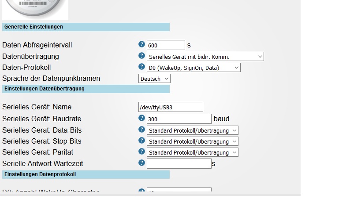Open help for Serielles Gerät Parität
This screenshot has height=202, width=361.
point(141,151)
